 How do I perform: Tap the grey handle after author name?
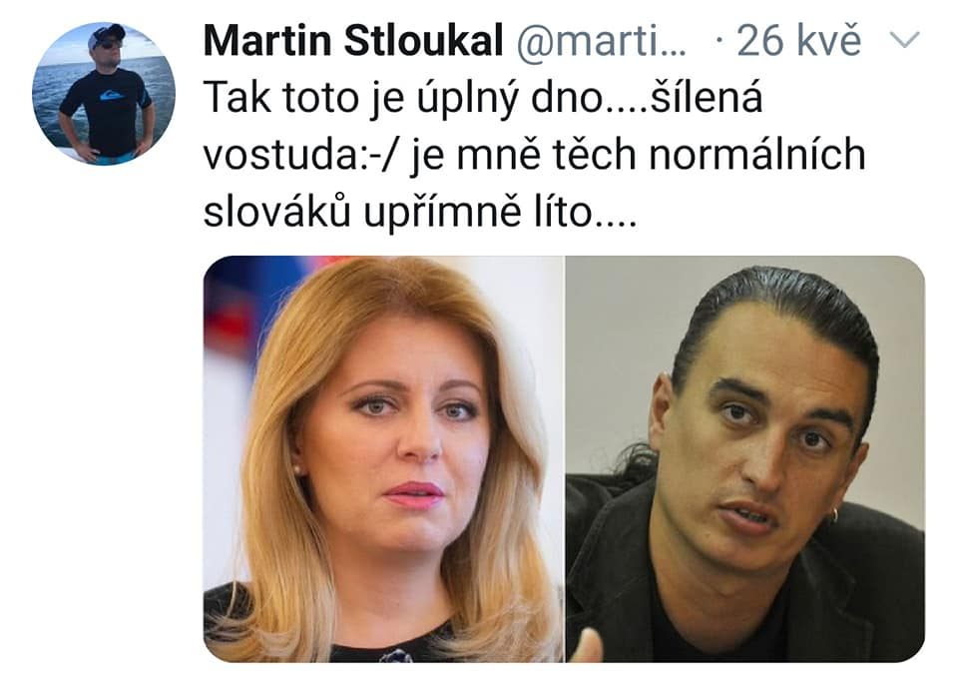click(x=601, y=42)
